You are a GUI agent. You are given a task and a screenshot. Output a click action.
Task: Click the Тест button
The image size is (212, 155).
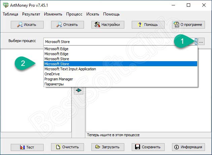click(27, 147)
